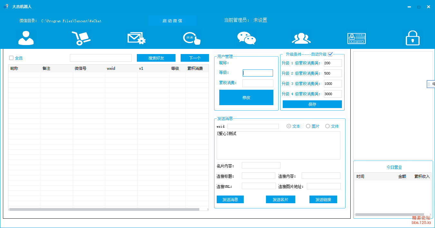Image resolution: width=435 pixels, height=228 pixels.
Task: Click the login card icon
Action: tap(356, 38)
